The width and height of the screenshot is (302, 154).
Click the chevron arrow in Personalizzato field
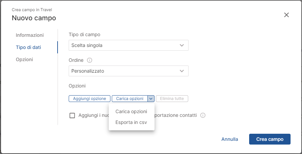click(x=181, y=71)
